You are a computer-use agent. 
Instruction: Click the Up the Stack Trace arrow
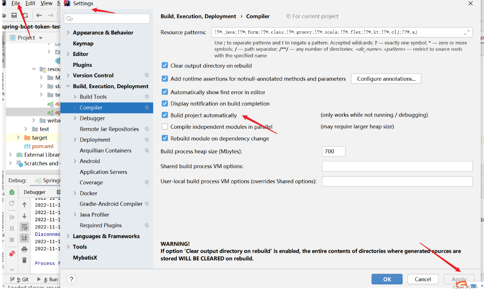[x=25, y=204]
